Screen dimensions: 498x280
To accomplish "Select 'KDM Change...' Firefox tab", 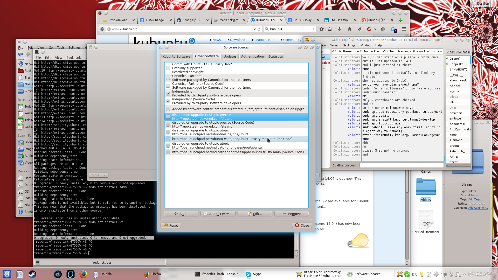I will click(x=156, y=20).
